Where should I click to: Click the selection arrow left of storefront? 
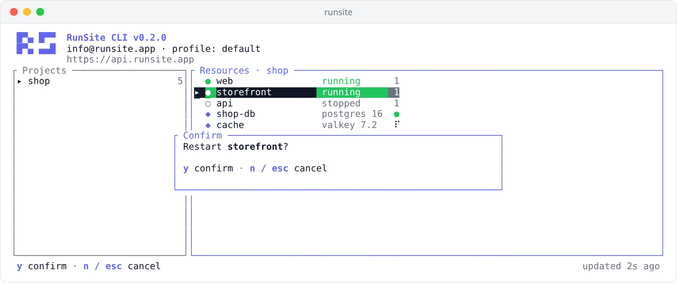197,93
